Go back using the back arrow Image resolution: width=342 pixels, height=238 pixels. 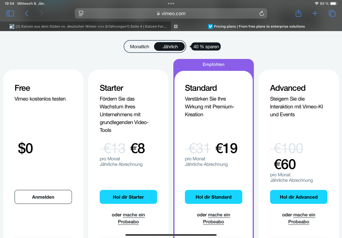click(x=26, y=13)
